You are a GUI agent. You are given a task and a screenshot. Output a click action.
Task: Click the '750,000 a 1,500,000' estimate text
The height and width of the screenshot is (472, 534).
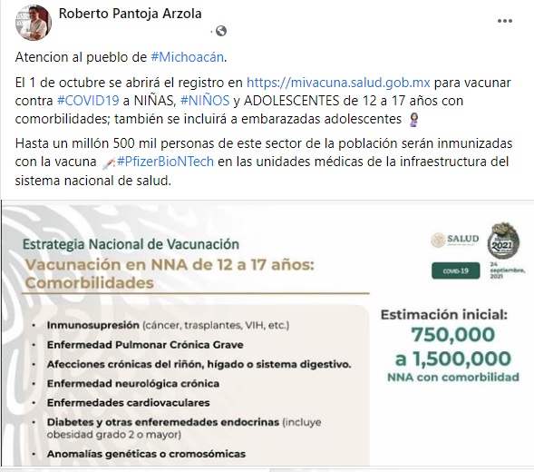point(453,347)
